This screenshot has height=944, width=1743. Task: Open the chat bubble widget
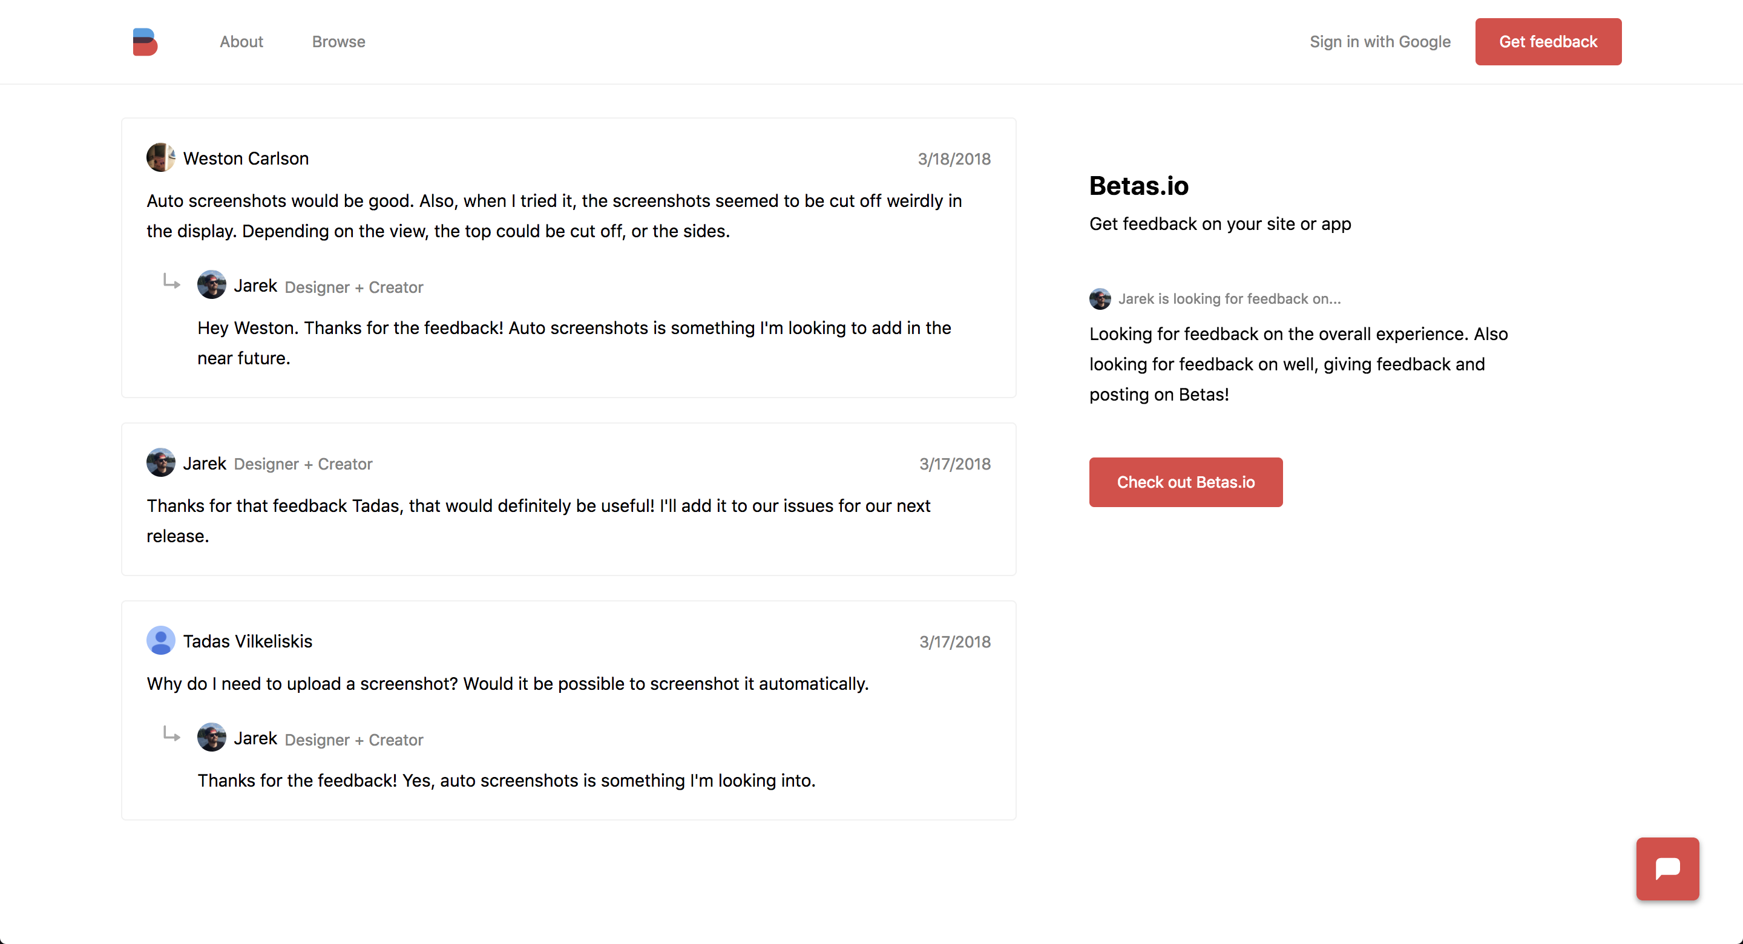1667,868
